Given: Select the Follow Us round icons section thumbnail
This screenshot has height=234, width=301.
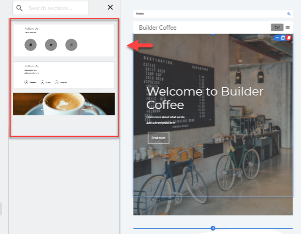Looking at the screenshot, I should (x=64, y=40).
